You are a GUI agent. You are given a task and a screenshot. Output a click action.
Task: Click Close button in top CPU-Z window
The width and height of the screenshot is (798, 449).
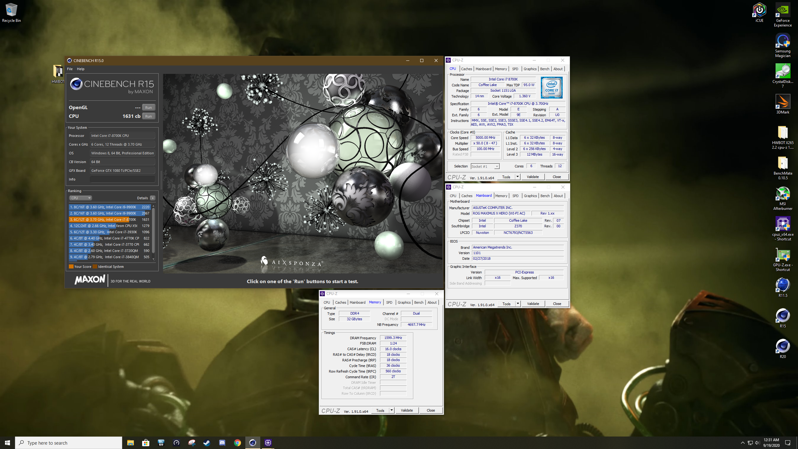pyautogui.click(x=557, y=177)
